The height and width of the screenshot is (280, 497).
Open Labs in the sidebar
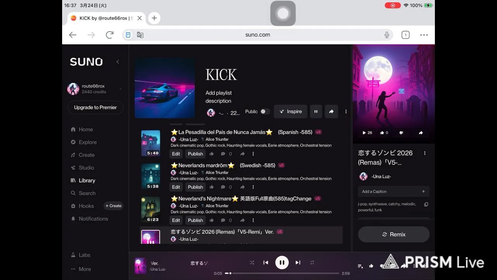pos(80,255)
